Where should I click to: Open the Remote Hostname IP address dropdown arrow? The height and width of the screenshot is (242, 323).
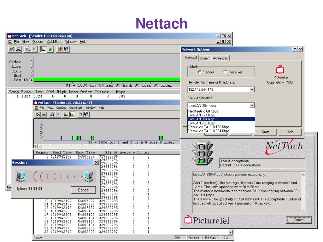[x=252, y=90]
